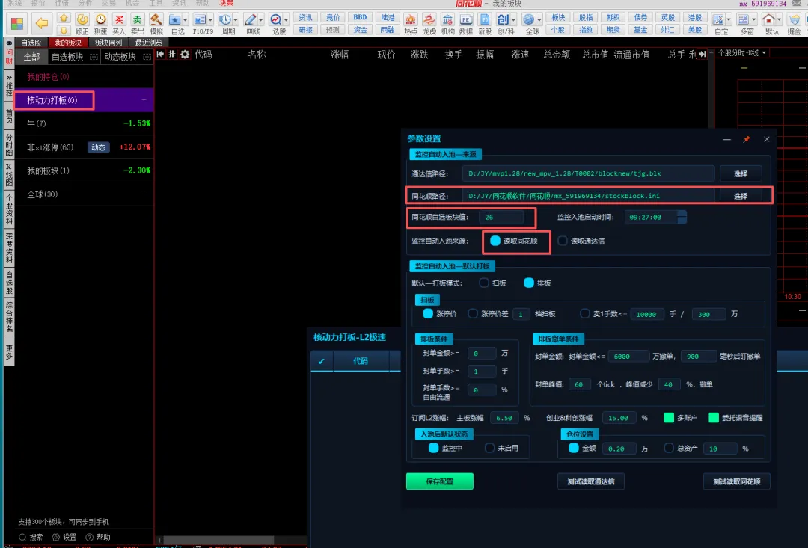
Task: Expand the 全球 dropdown arrow
Action: click(x=539, y=21)
